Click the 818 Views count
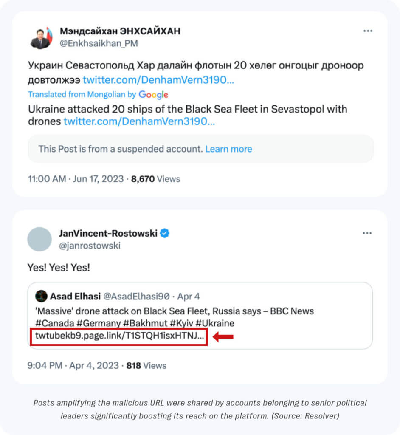400x435 pixels. [146, 365]
